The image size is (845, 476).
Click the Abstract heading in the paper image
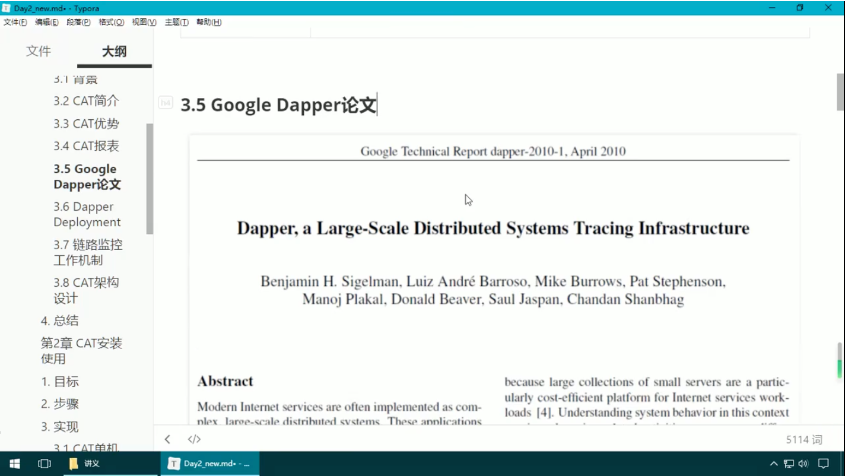225,381
